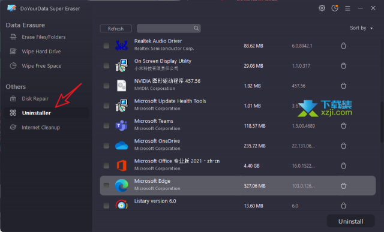Click the program list vertical scrollbar
The height and width of the screenshot is (232, 384).
(382, 122)
